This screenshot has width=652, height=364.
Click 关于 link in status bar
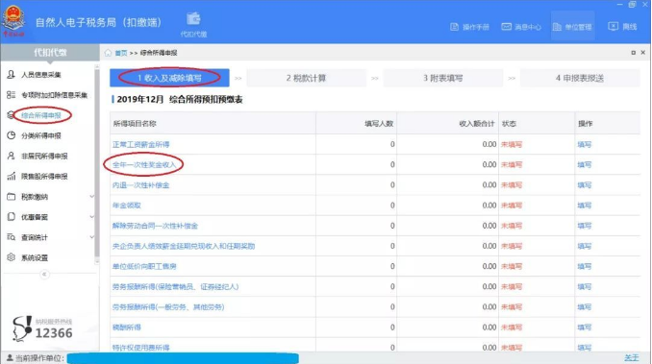pyautogui.click(x=631, y=357)
